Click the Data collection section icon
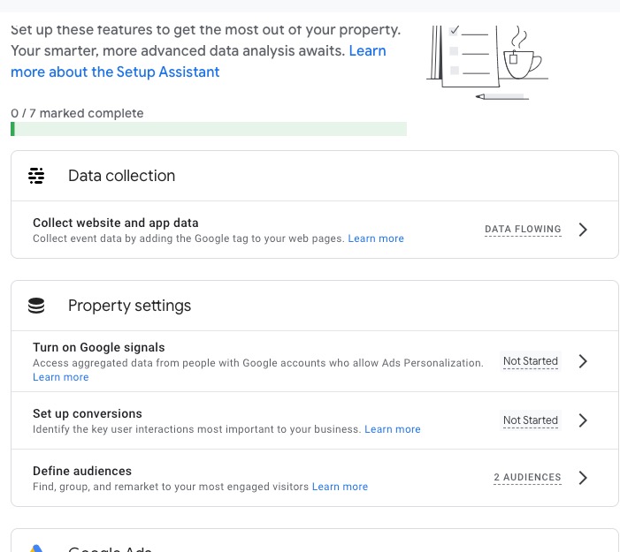Image resolution: width=620 pixels, height=552 pixels. pos(36,176)
